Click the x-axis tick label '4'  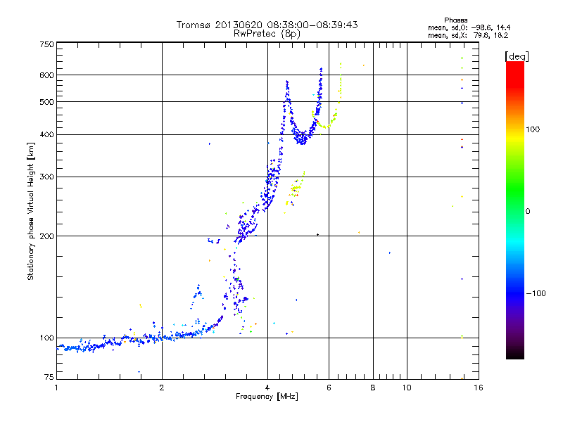pos(267,388)
